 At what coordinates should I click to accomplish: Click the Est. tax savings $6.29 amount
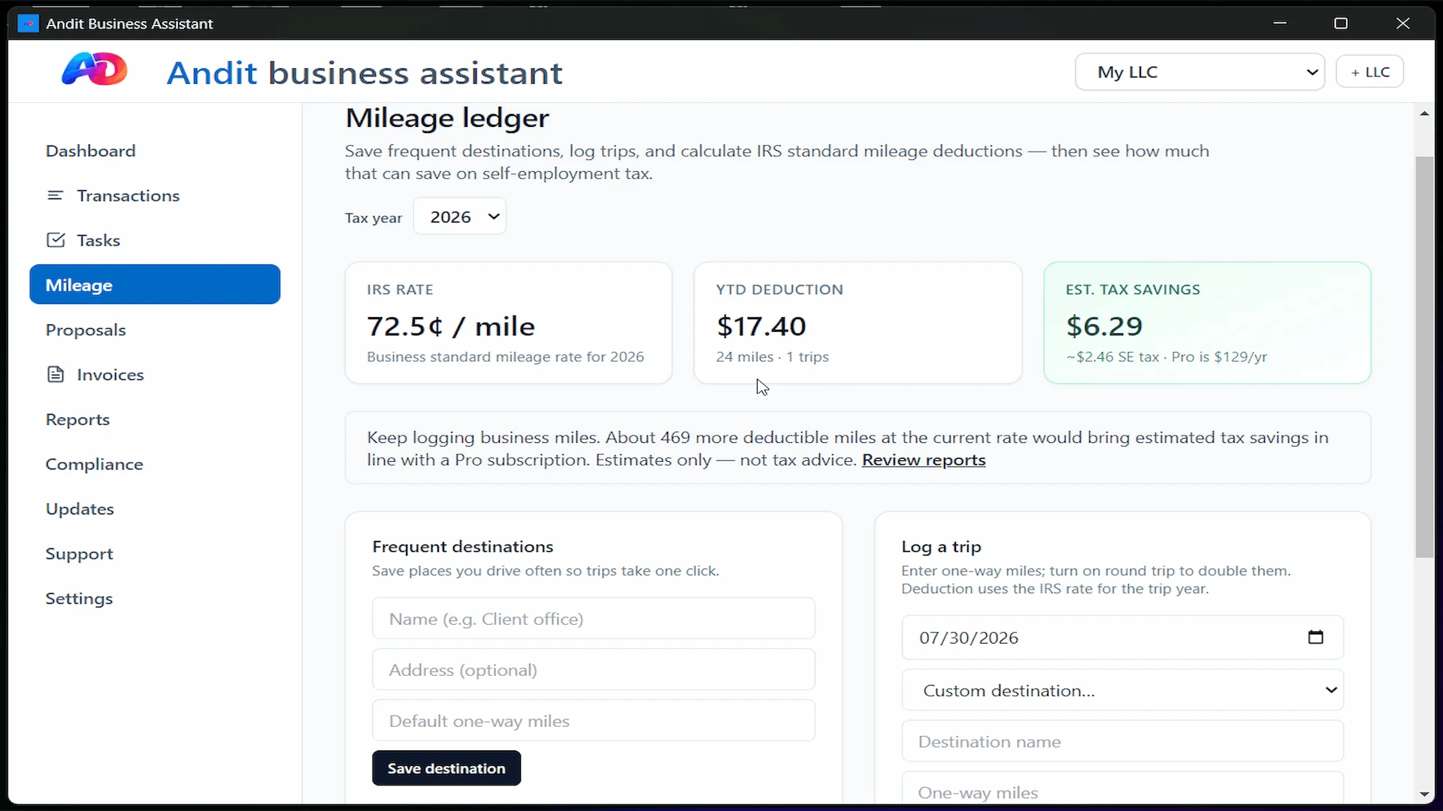pos(1104,326)
